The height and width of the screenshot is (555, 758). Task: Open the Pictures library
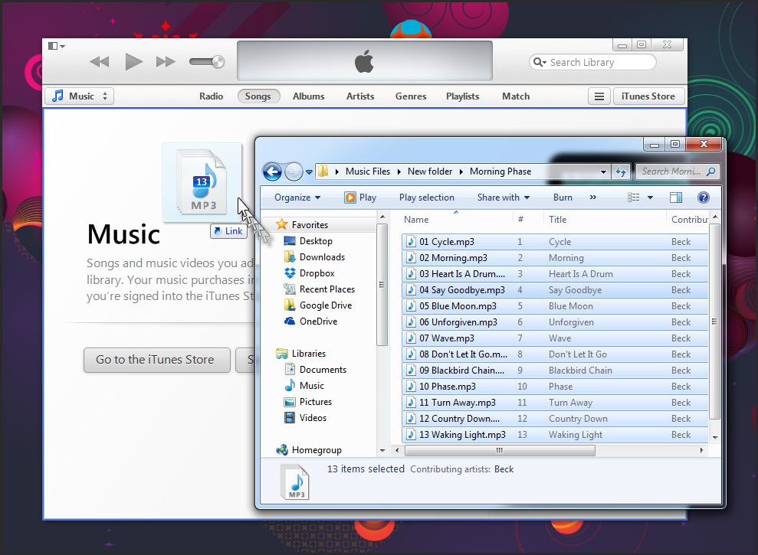click(315, 402)
